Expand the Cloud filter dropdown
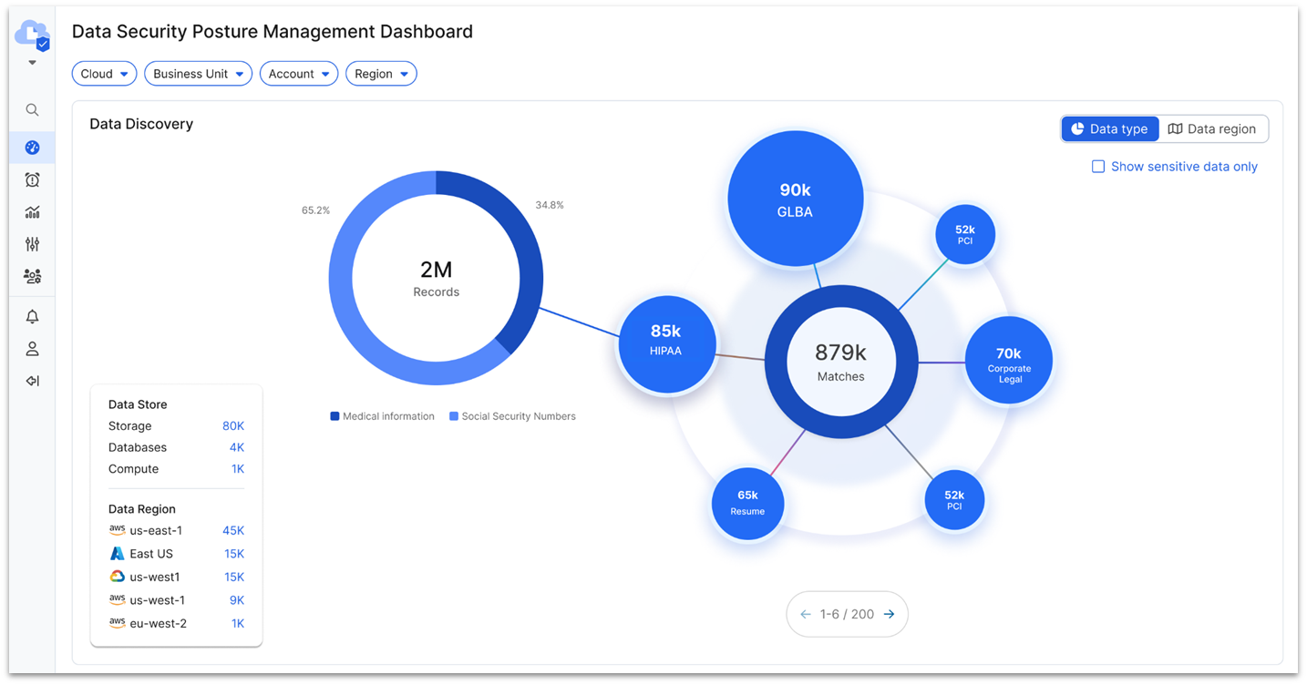 coord(104,74)
